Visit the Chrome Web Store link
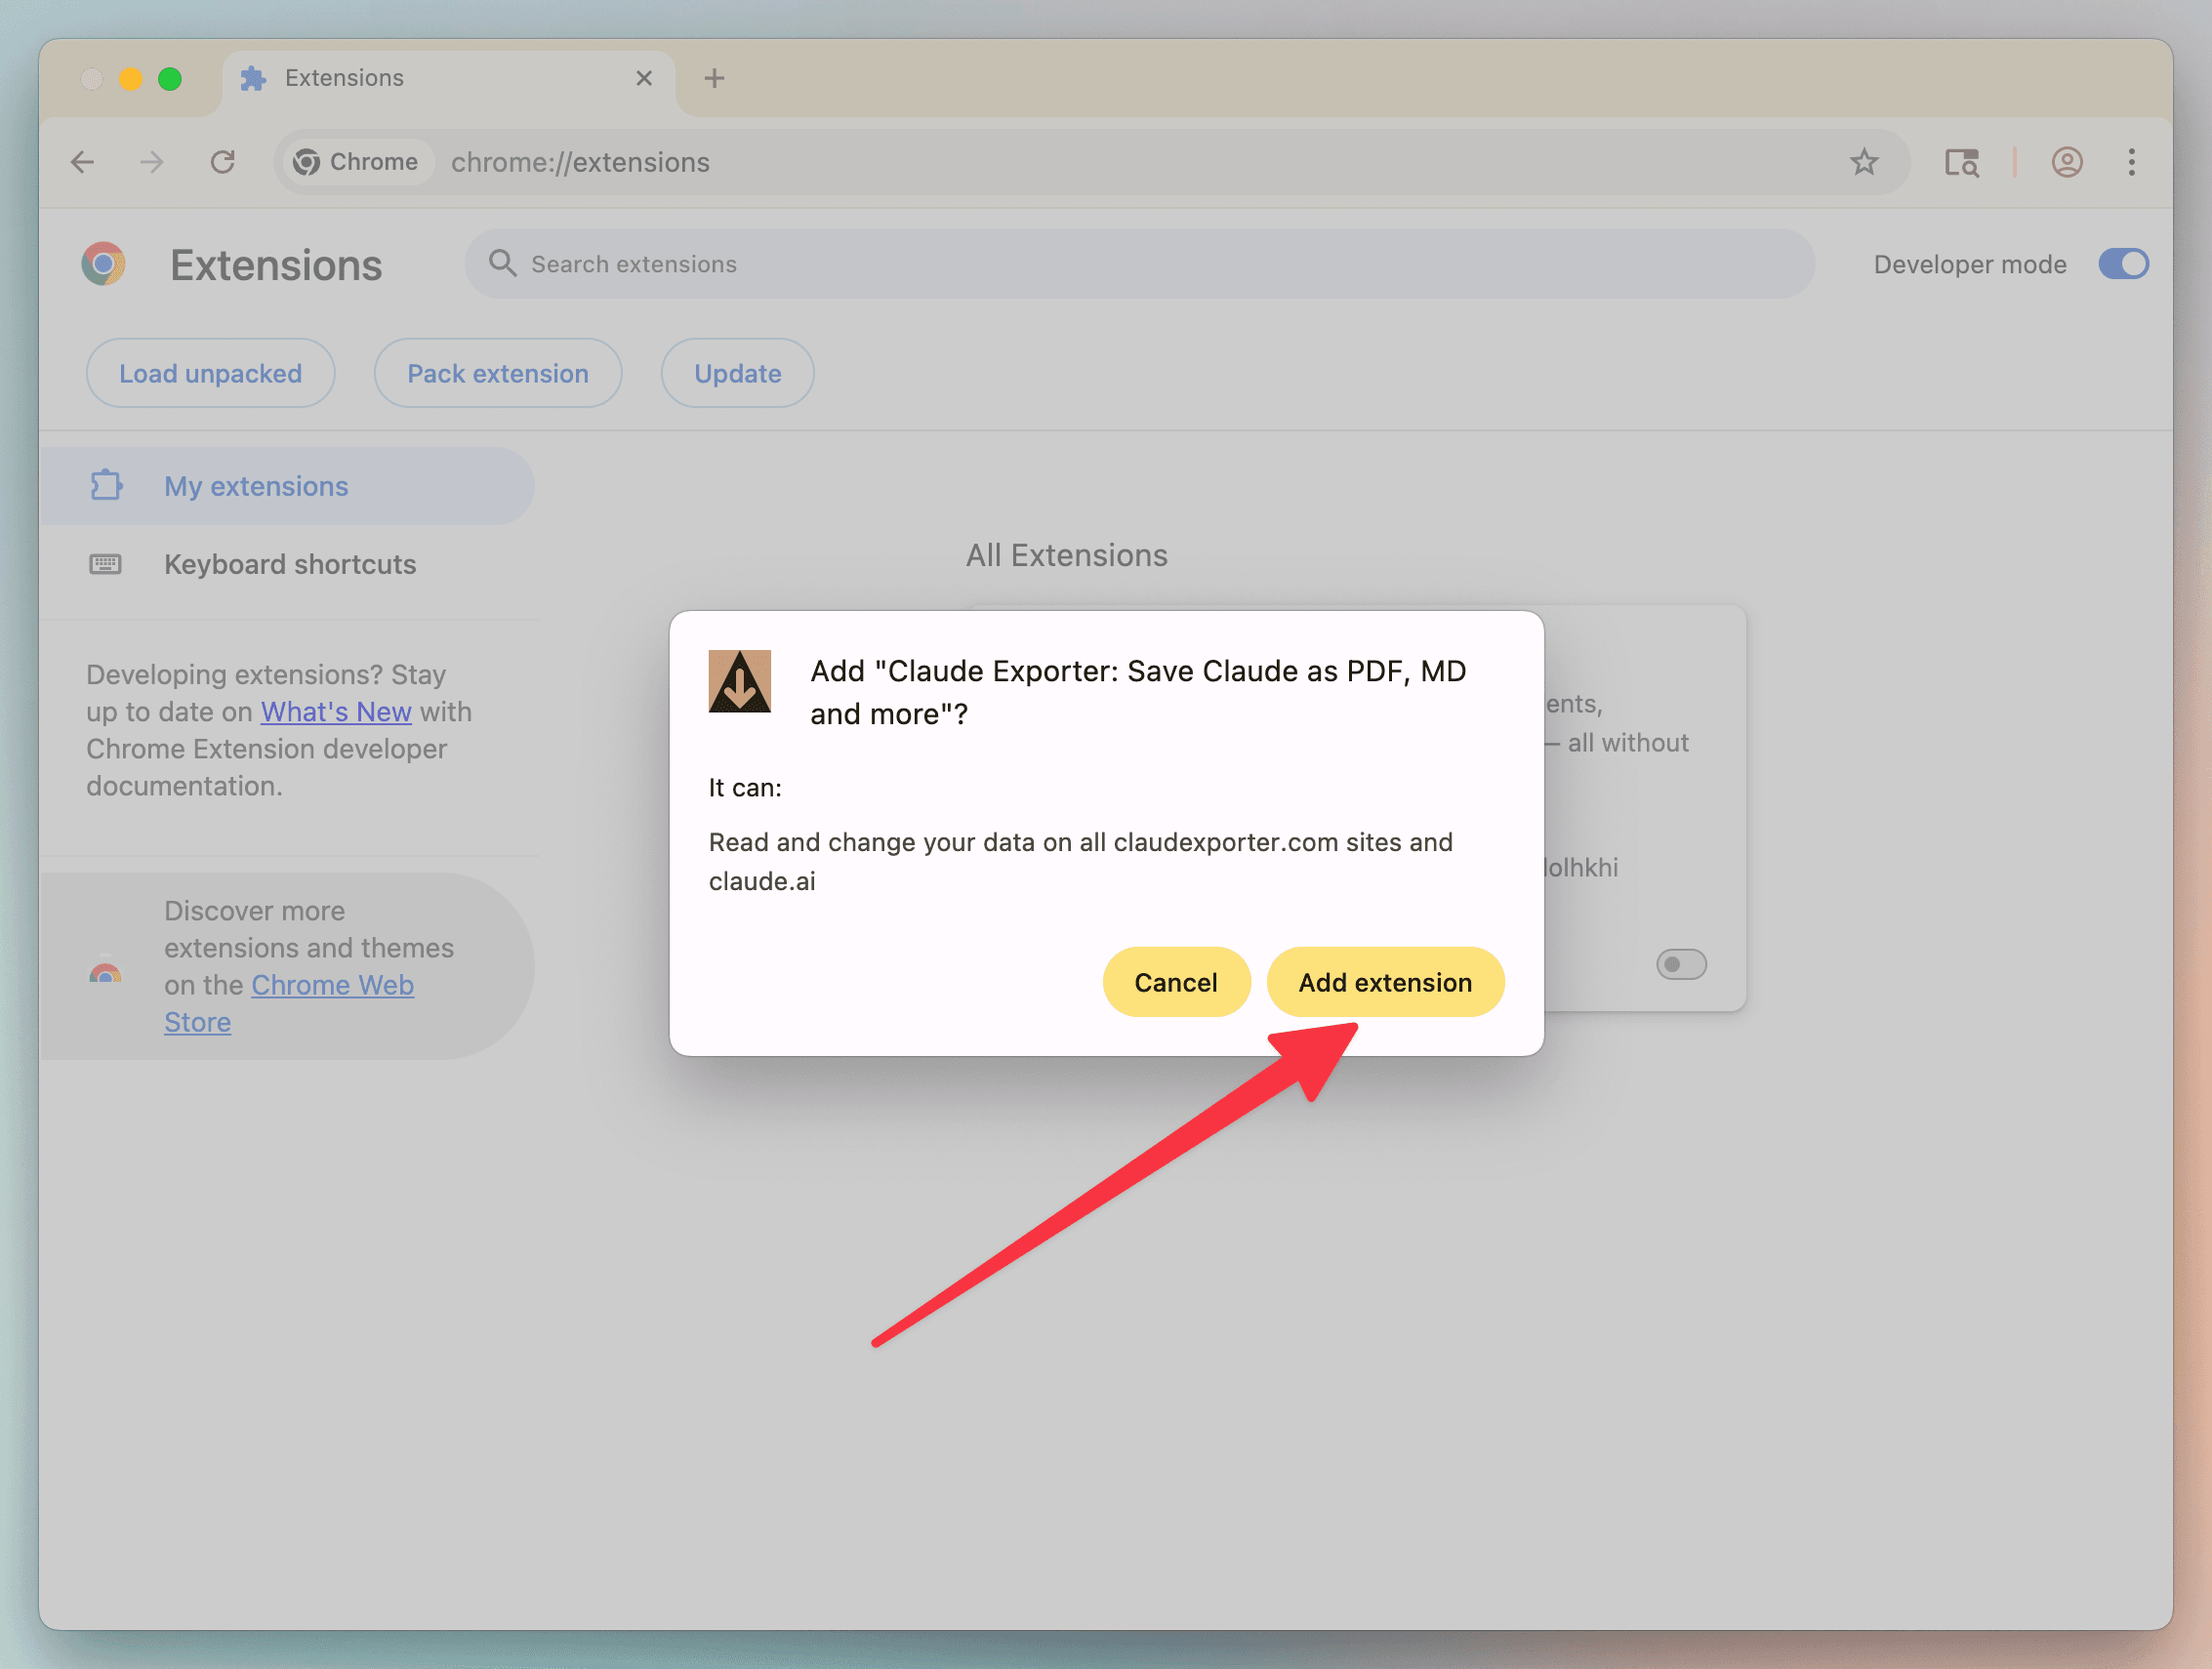 pyautogui.click(x=333, y=984)
